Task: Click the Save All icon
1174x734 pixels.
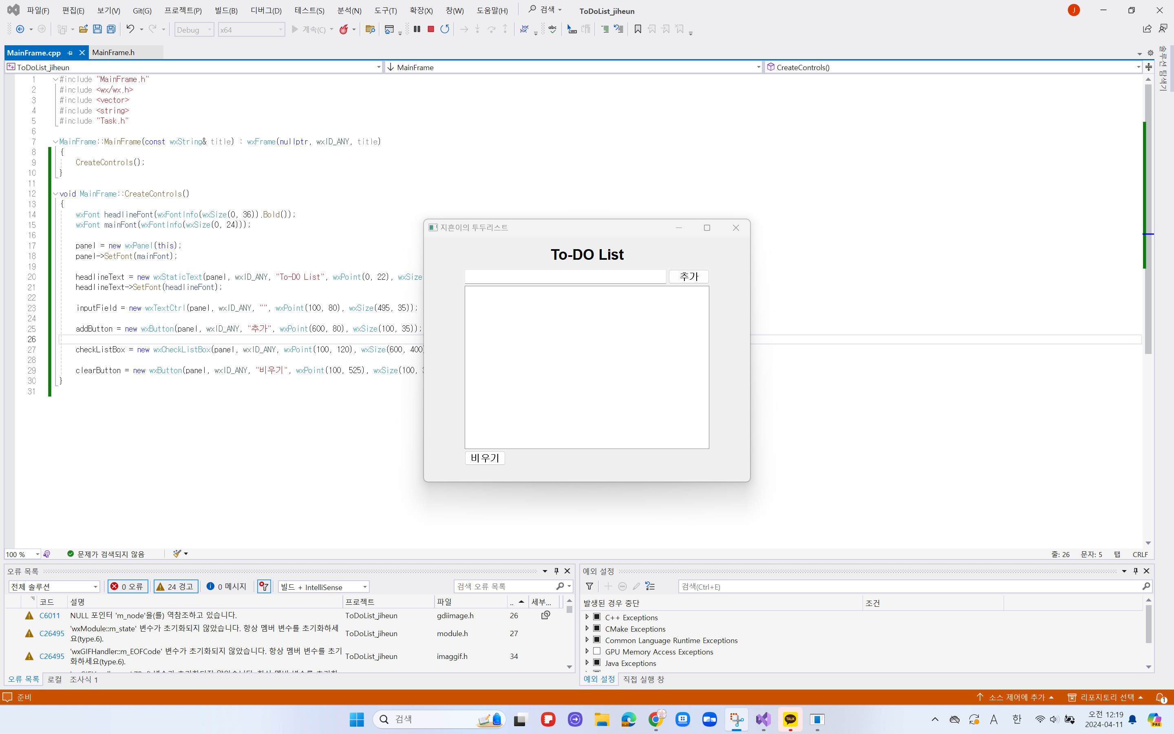Action: 111,29
